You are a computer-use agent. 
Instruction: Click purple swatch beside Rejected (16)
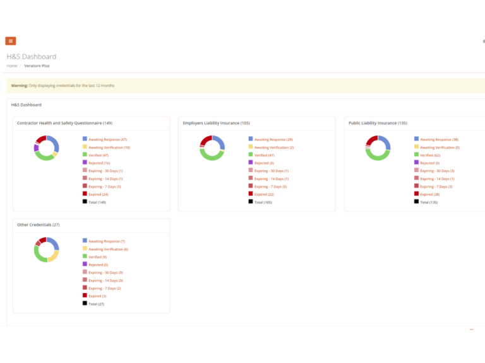point(85,163)
